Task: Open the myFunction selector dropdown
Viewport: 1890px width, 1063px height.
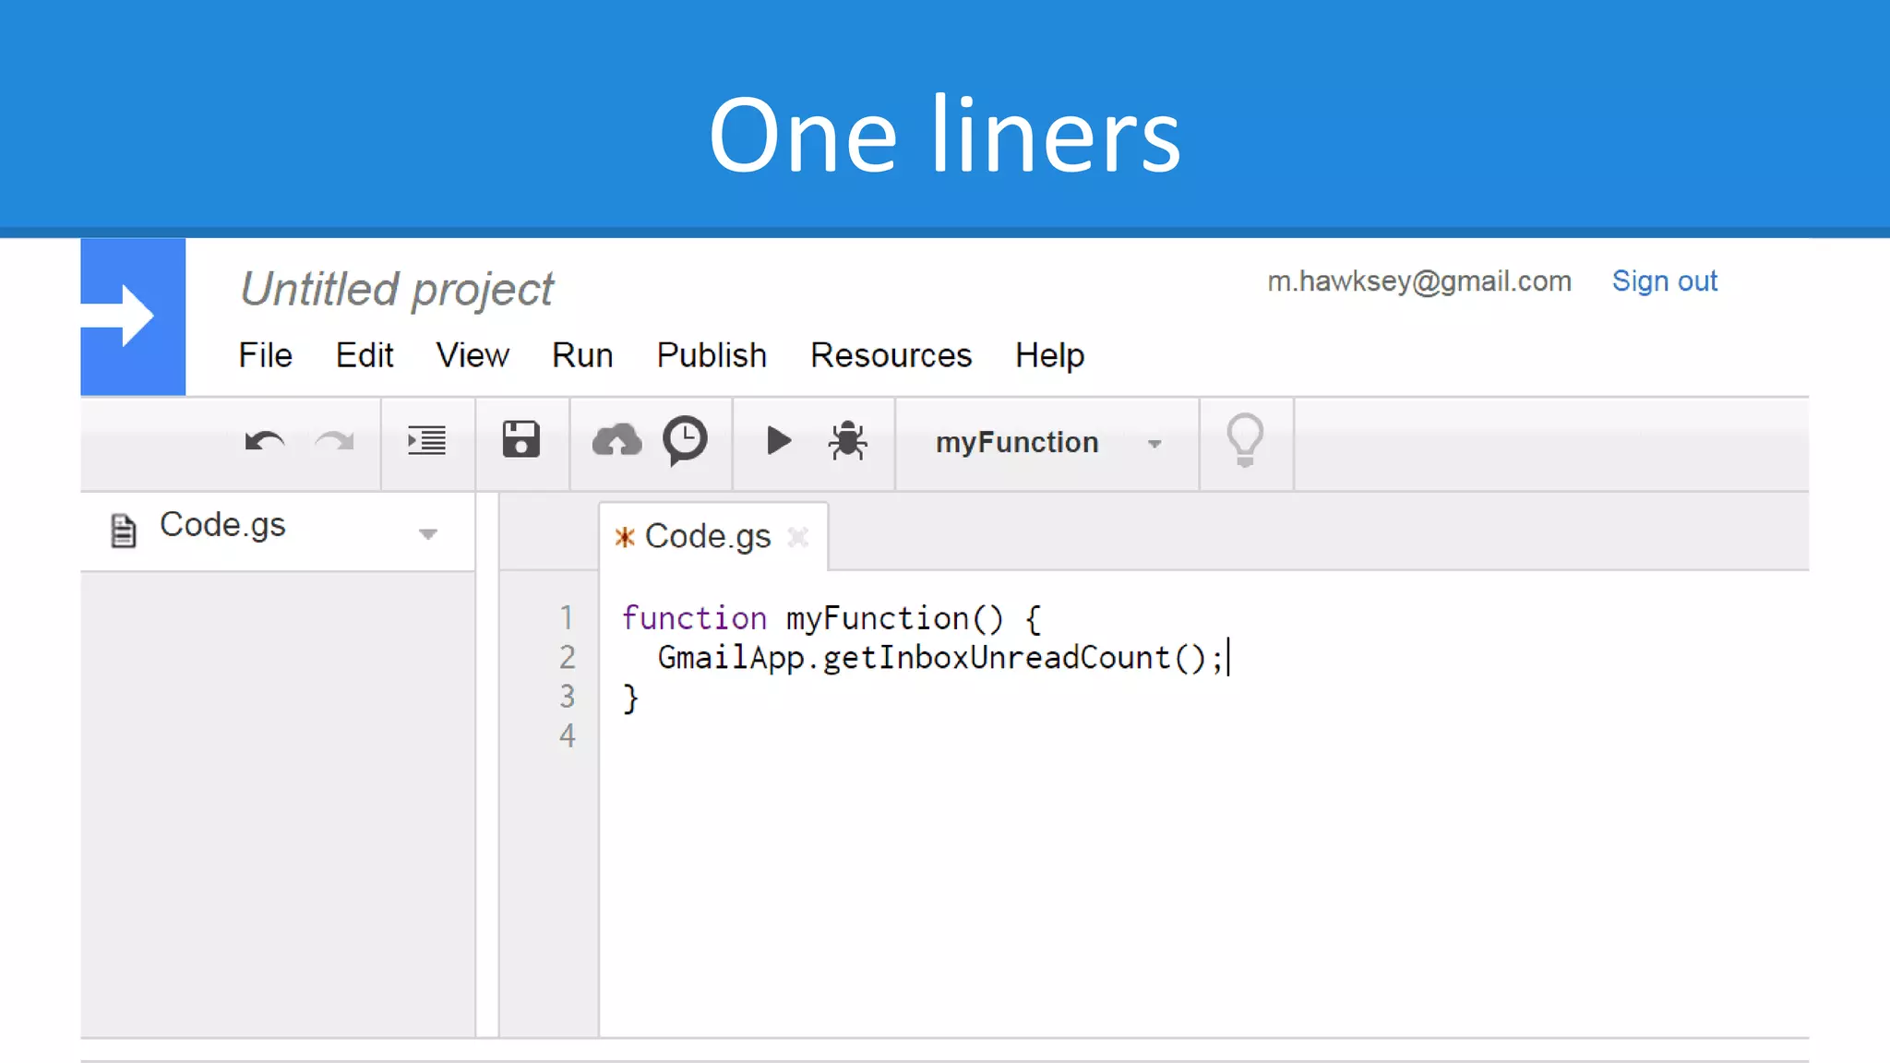Action: point(1047,443)
